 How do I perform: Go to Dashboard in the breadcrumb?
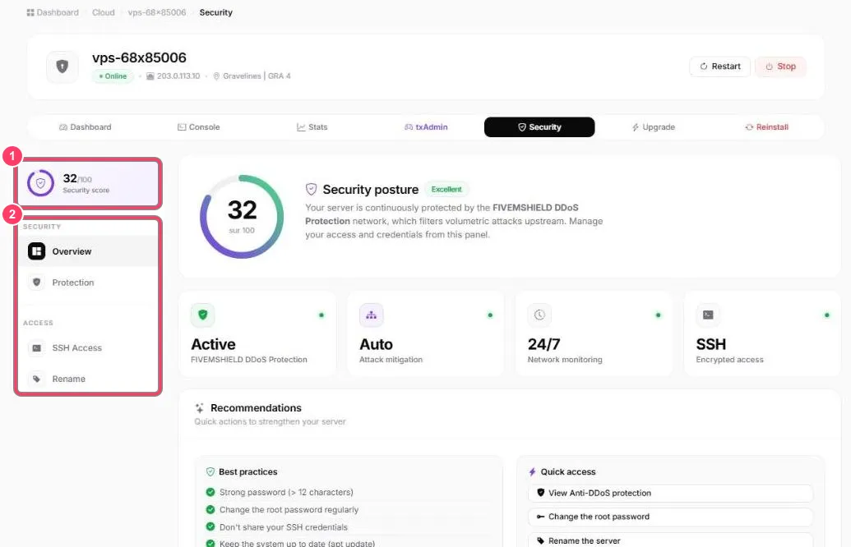(53, 12)
